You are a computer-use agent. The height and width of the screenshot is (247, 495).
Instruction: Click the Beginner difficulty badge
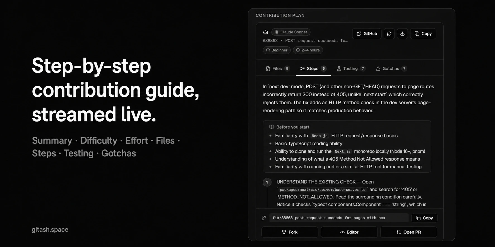[x=277, y=50]
